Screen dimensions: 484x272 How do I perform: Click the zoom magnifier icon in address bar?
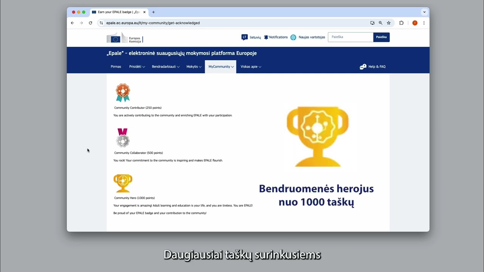click(x=380, y=23)
